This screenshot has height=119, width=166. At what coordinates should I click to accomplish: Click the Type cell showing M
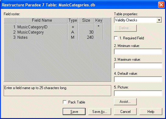(x=73, y=37)
